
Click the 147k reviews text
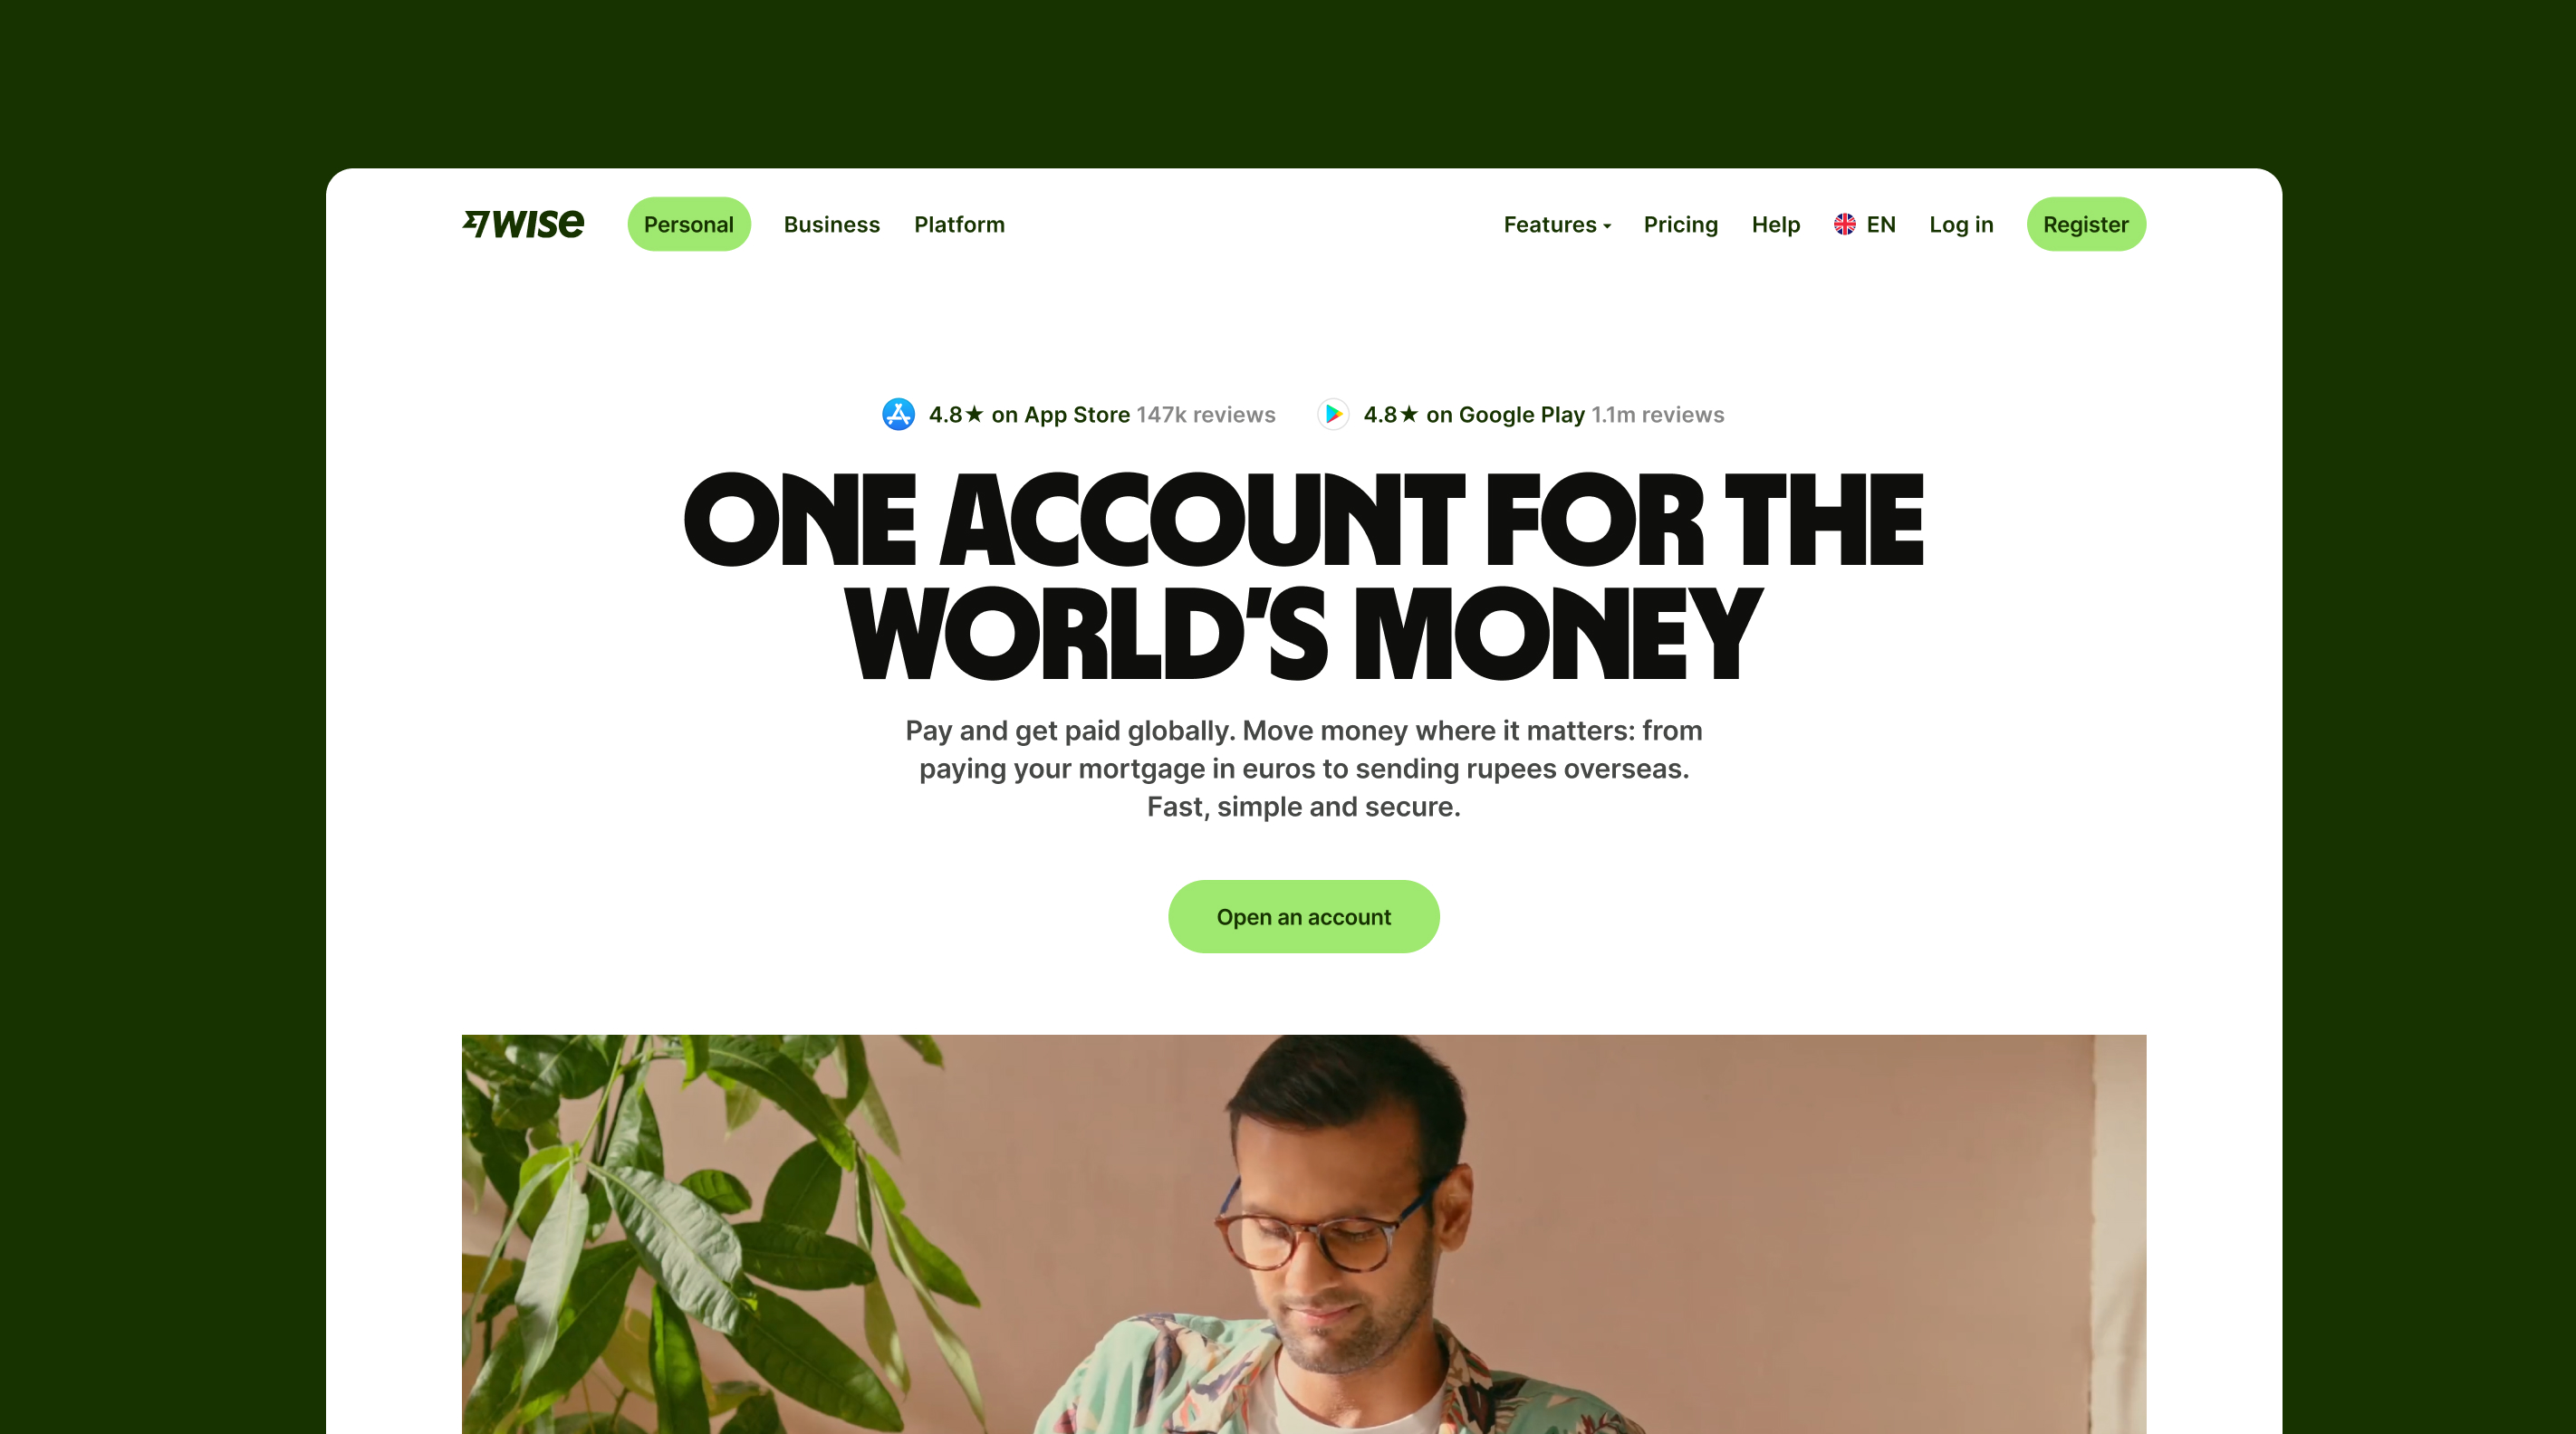(x=1206, y=414)
